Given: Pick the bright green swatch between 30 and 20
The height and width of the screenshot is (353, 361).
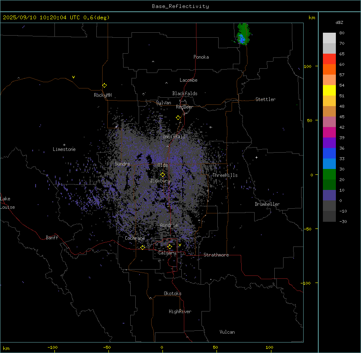Looking at the screenshot, I should tap(329, 174).
